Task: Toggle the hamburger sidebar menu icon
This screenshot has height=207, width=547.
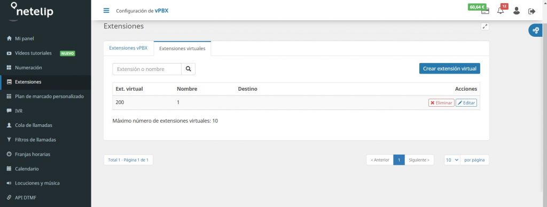Action: 106,11
